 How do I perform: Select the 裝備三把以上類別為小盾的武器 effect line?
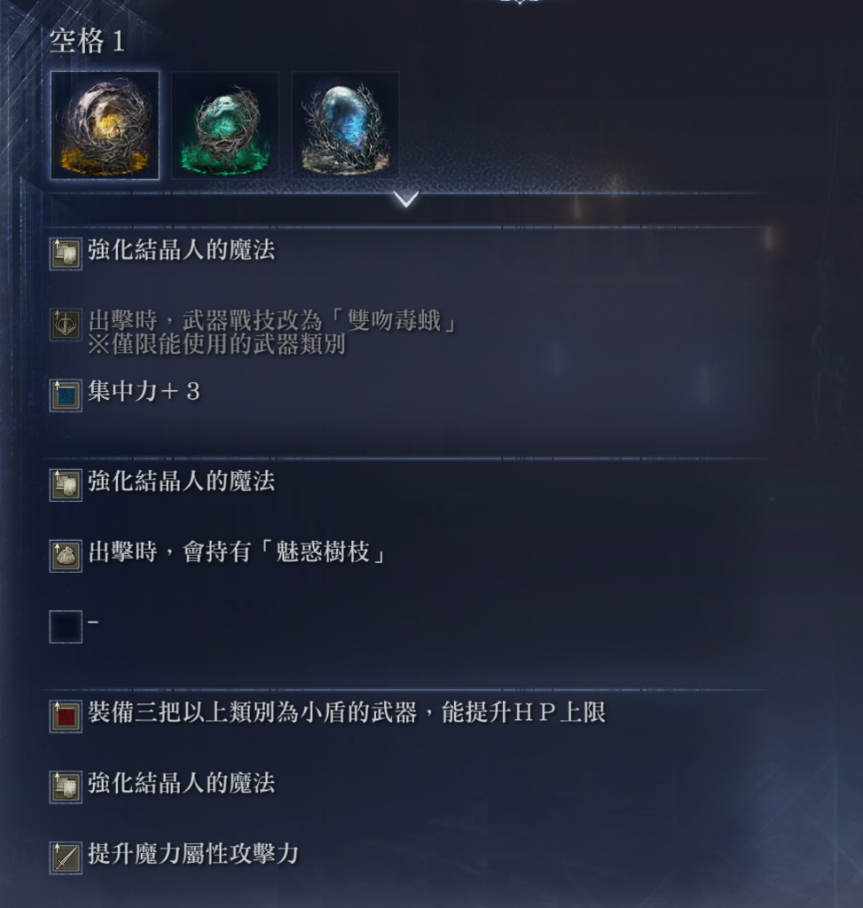(x=347, y=712)
